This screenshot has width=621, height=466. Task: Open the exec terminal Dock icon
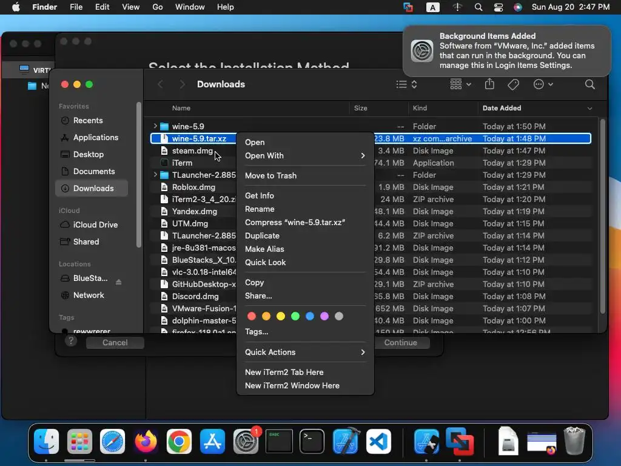279,442
